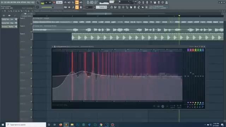Open the pattern selector dropdown

point(101,7)
